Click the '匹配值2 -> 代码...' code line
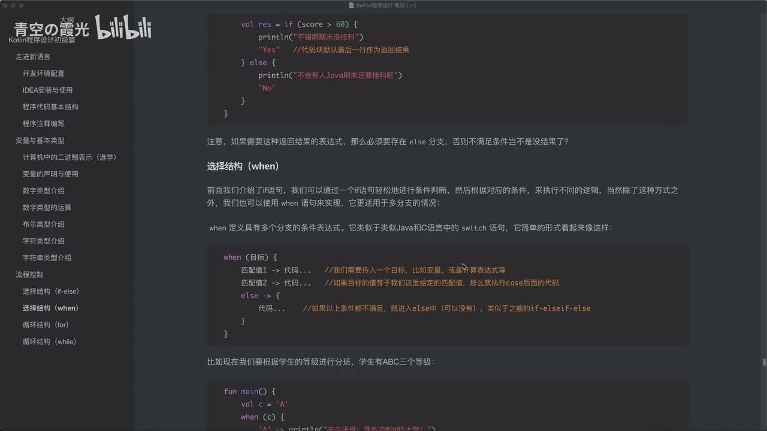This screenshot has width=767, height=431. click(276, 283)
